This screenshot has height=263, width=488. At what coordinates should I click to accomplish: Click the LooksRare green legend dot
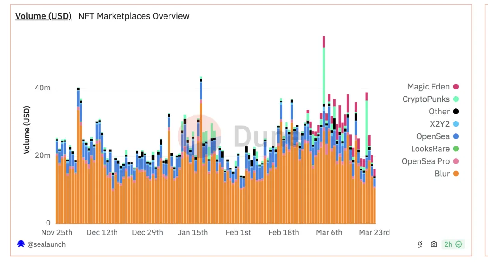pyautogui.click(x=456, y=149)
